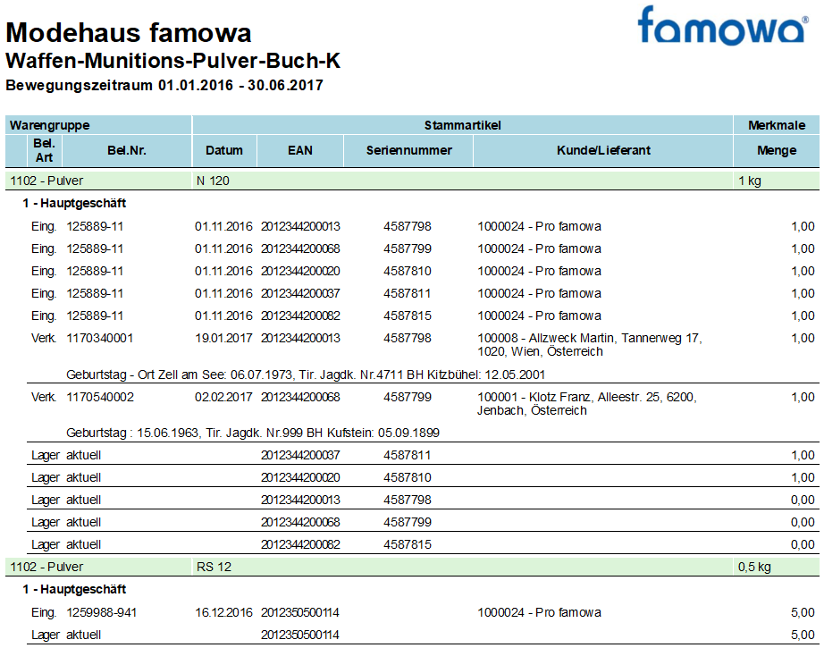
Task: Select customer Klotz Franz, Alleestr. 25
Action: [x=587, y=404]
